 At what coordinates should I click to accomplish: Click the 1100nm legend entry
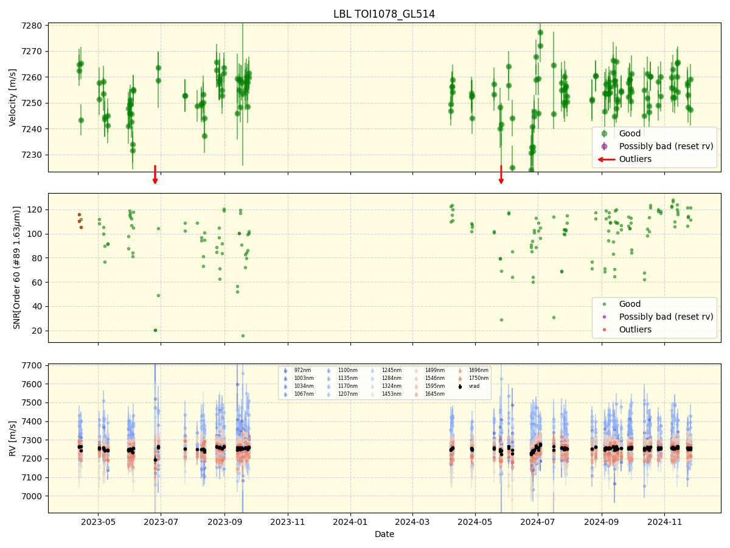[347, 370]
